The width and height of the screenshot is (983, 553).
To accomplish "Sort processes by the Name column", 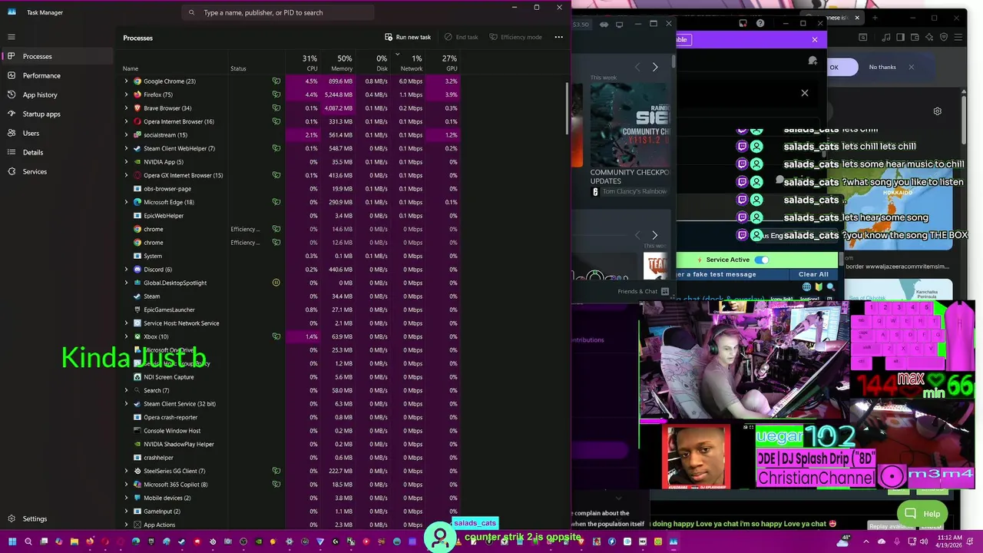I will click(x=131, y=68).
